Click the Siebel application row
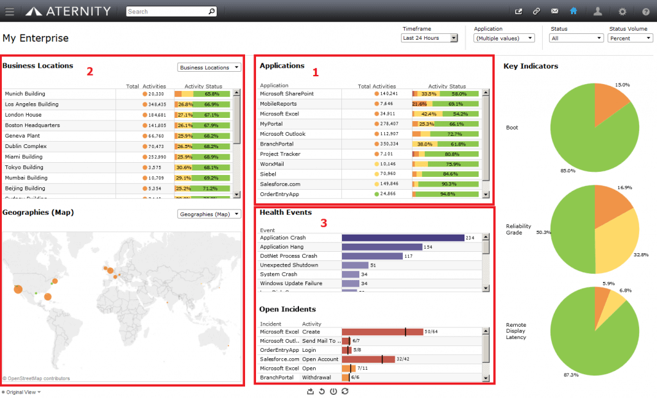657x398 pixels. pyautogui.click(x=369, y=174)
